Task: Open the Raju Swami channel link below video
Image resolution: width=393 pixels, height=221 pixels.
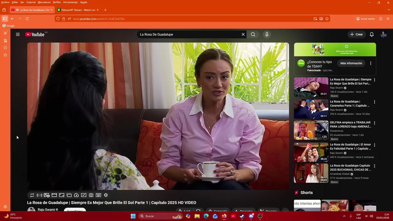Action: 46,210
